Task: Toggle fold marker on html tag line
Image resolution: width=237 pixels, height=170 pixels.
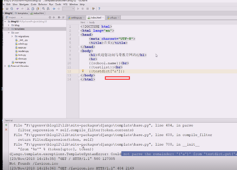Action: (x=79, y=31)
